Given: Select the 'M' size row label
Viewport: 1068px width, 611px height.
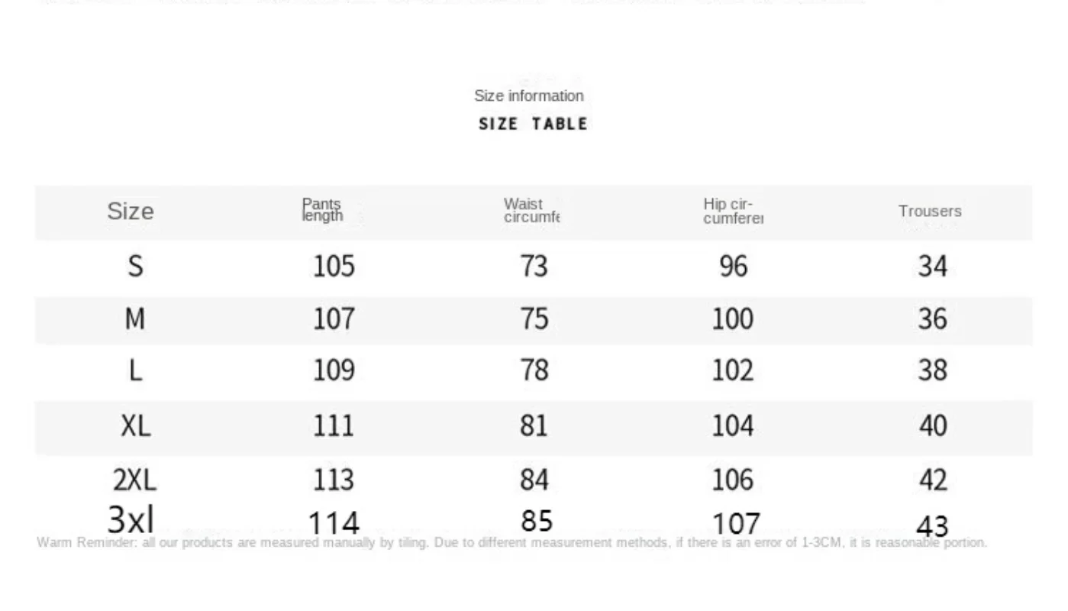Looking at the screenshot, I should tap(135, 318).
